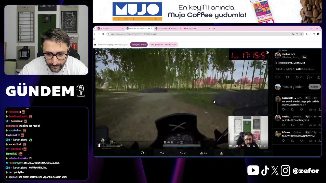Screen dimensions: 326x183
Task: Reply to Akzaabatlı's comment
Action: [284, 110]
